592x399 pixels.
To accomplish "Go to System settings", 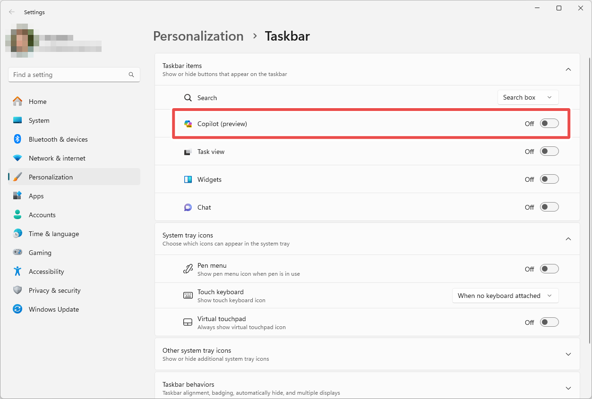I will tap(74, 120).
